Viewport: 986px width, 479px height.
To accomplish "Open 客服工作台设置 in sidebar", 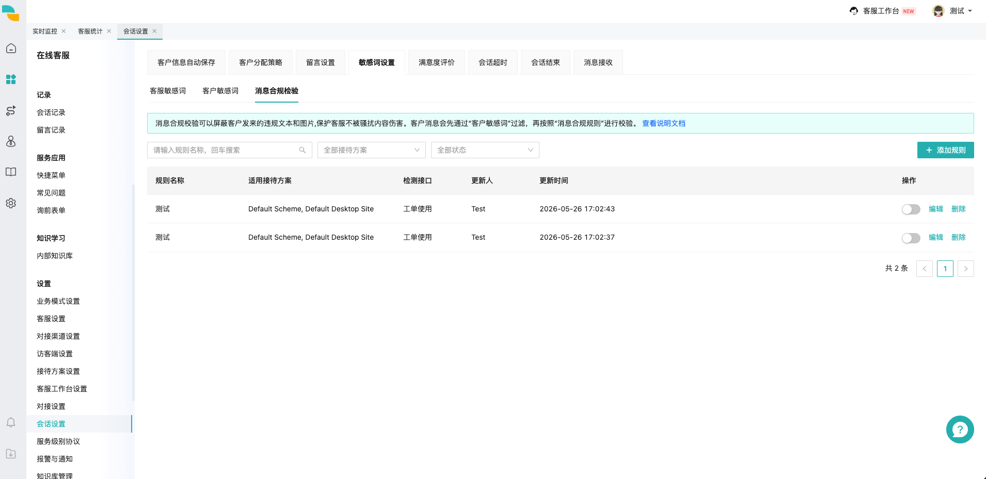I will (x=62, y=389).
